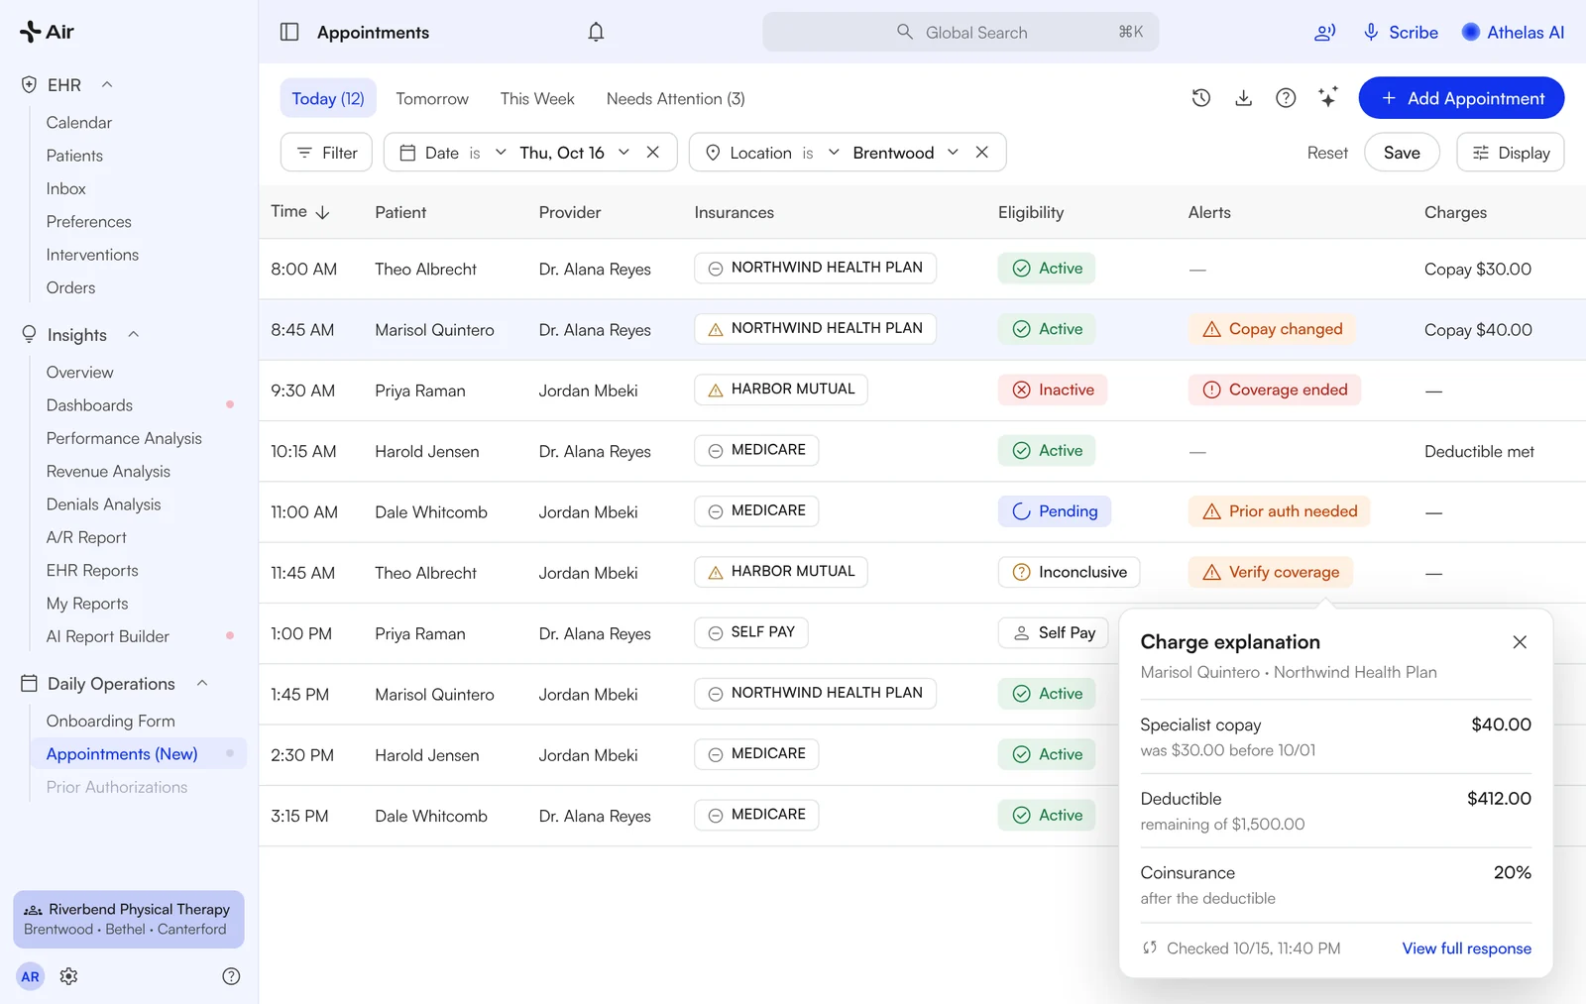This screenshot has width=1586, height=1004.
Task: Open the AR user avatar
Action: tap(31, 976)
